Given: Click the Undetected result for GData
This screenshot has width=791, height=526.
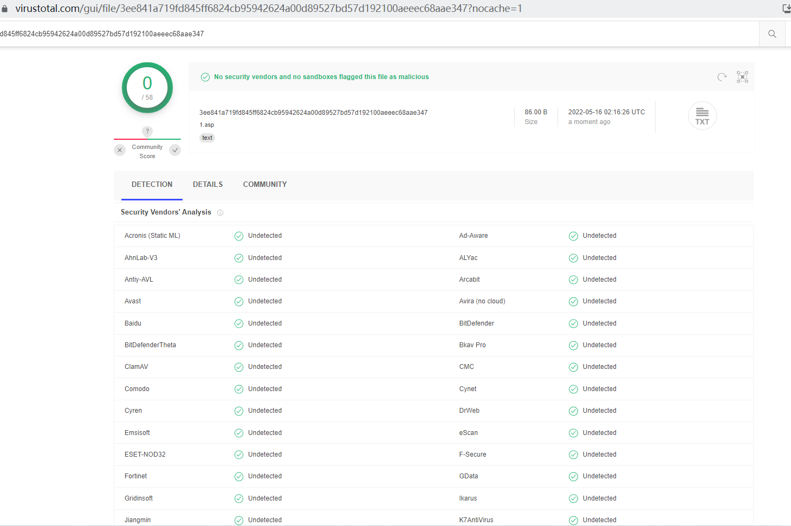Looking at the screenshot, I should tap(599, 476).
